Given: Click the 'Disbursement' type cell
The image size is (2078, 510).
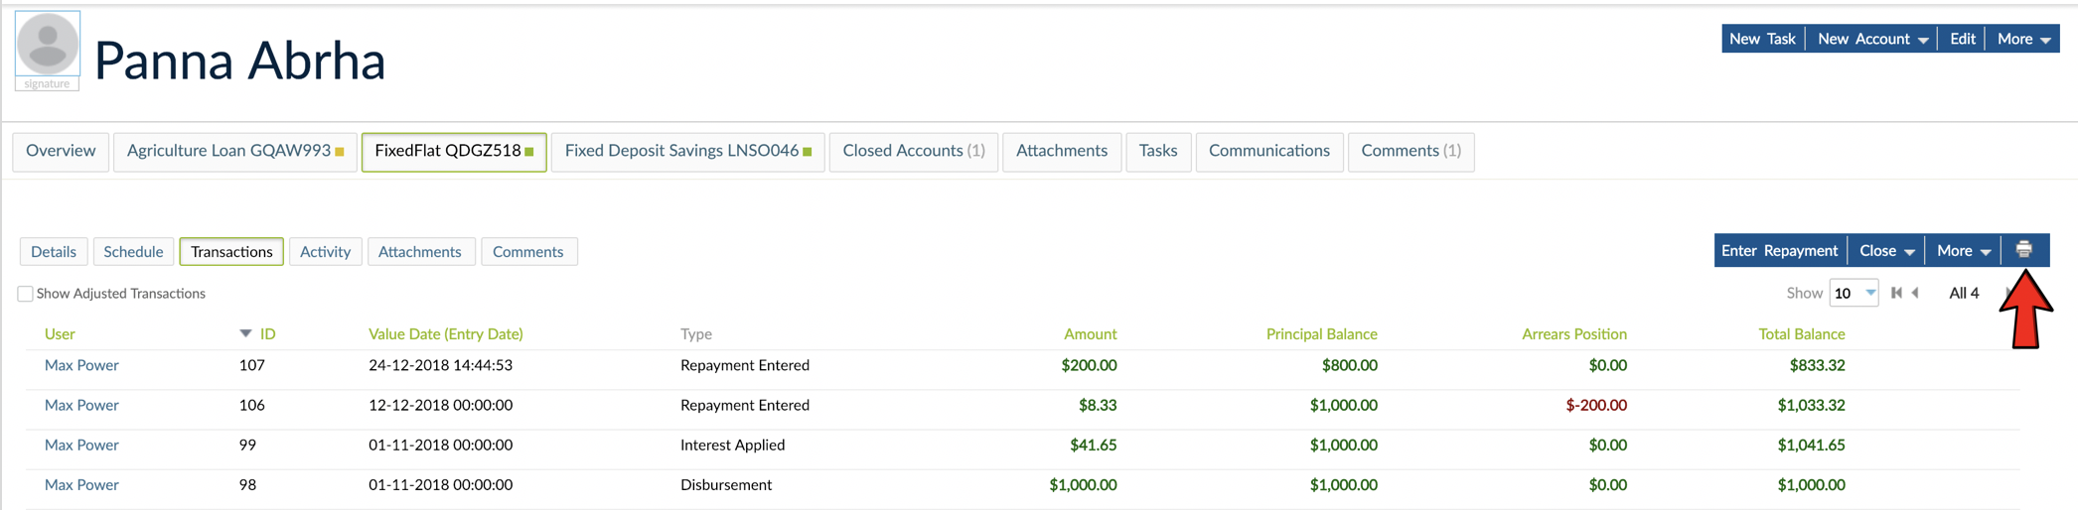Looking at the screenshot, I should pyautogui.click(x=726, y=484).
